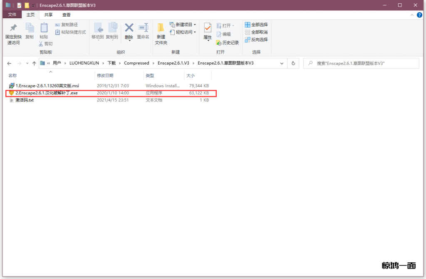
Task: Click the 固定到快速访问 pin icon
Action: 13,28
